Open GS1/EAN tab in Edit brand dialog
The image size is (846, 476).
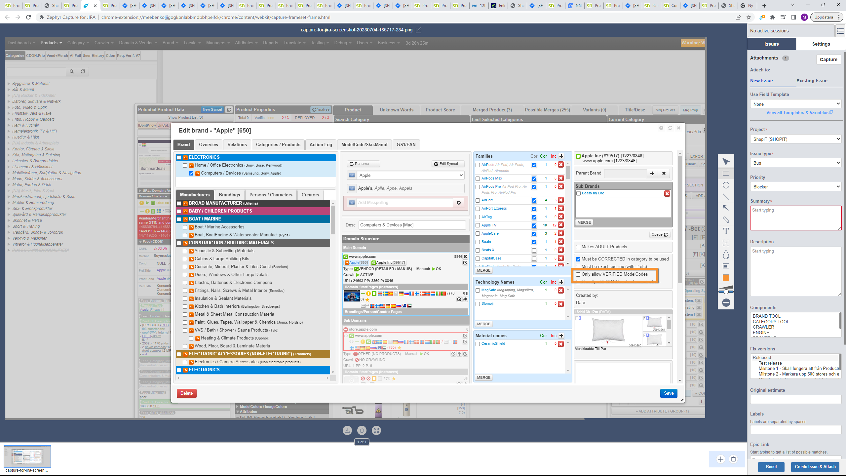coord(406,144)
